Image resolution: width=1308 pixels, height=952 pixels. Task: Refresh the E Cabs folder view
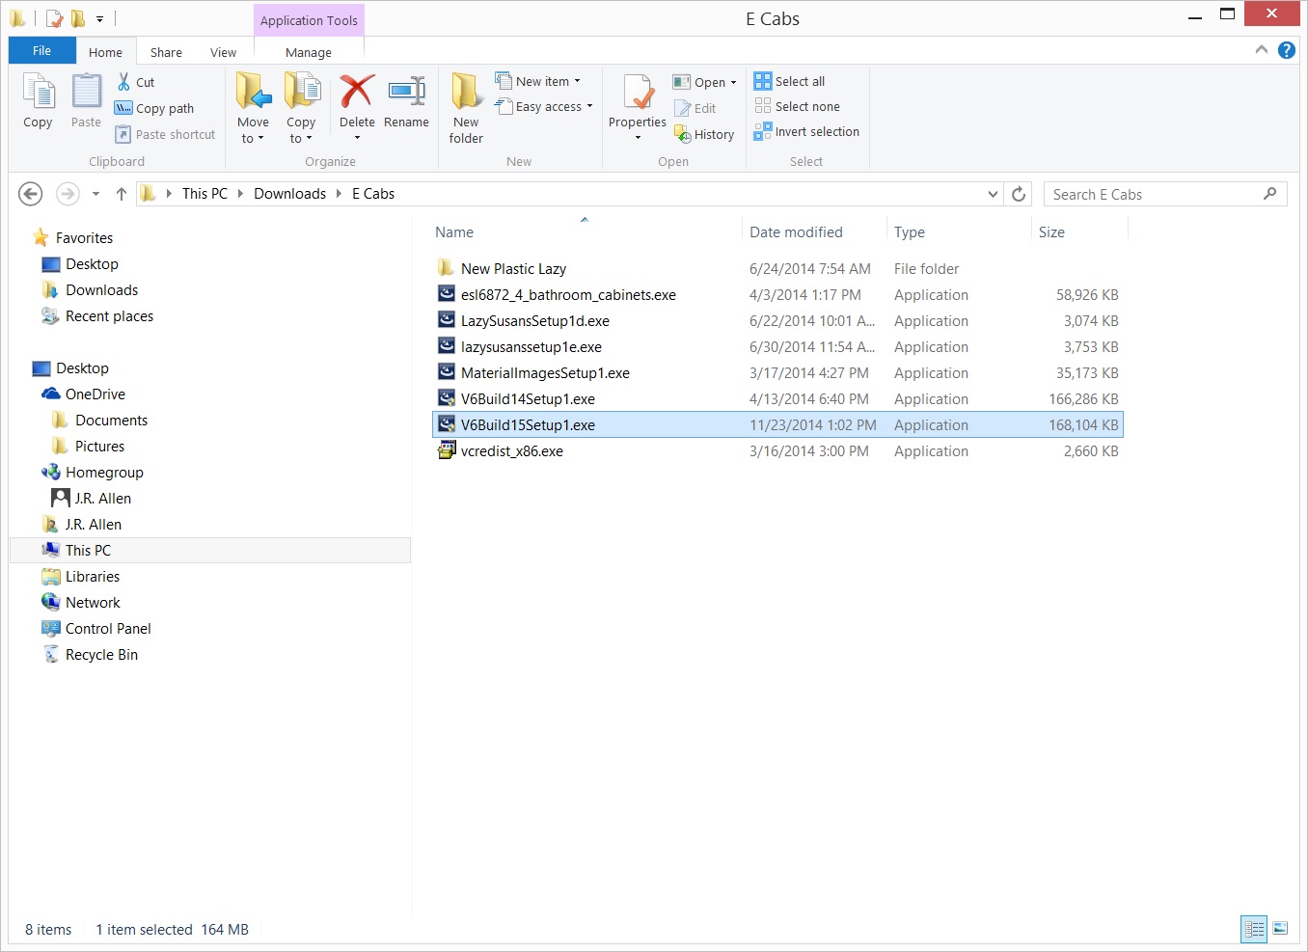tap(1019, 194)
